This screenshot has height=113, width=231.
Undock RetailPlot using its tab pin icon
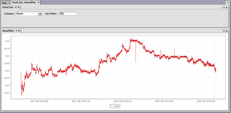pos(16,31)
